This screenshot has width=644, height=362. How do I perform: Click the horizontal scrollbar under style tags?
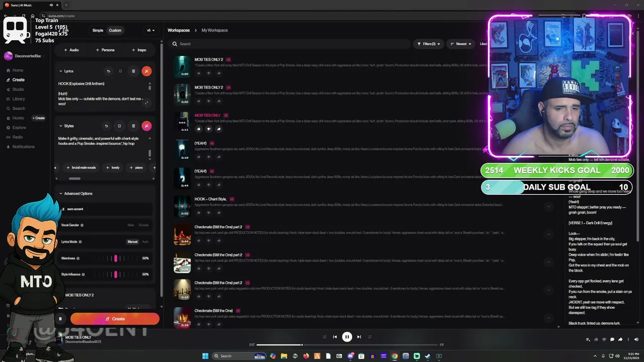click(74, 178)
